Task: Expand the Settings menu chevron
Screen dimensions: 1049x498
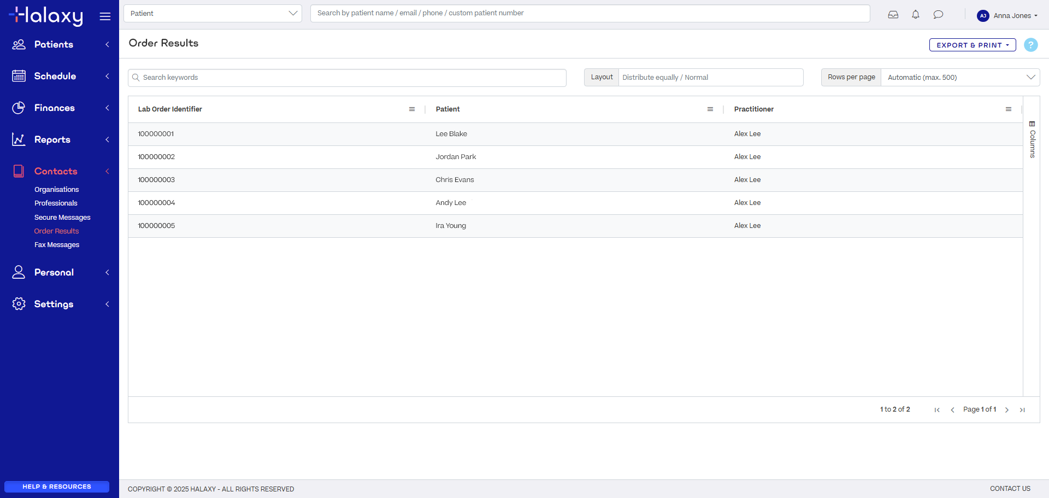Action: pyautogui.click(x=107, y=304)
